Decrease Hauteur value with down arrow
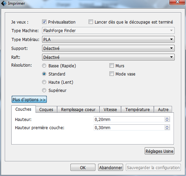The height and width of the screenshot is (176, 186). tap(167, 120)
